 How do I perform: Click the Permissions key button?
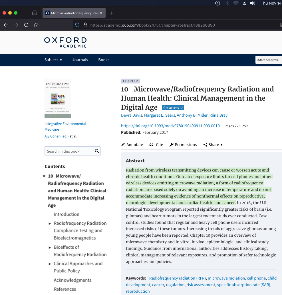(183, 145)
